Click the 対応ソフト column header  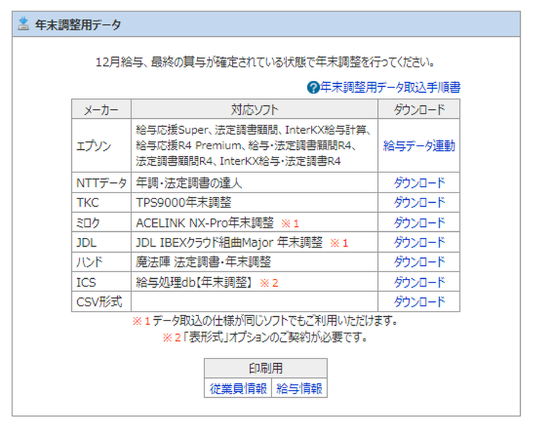click(x=254, y=109)
